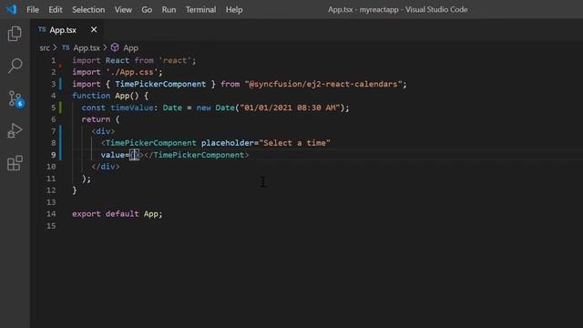Click the App.tsx breadcrumb segment
Viewport: 583px width, 328px height.
click(x=87, y=48)
